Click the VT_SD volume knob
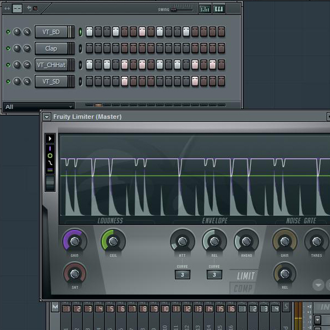330x330 pixels. [27, 81]
